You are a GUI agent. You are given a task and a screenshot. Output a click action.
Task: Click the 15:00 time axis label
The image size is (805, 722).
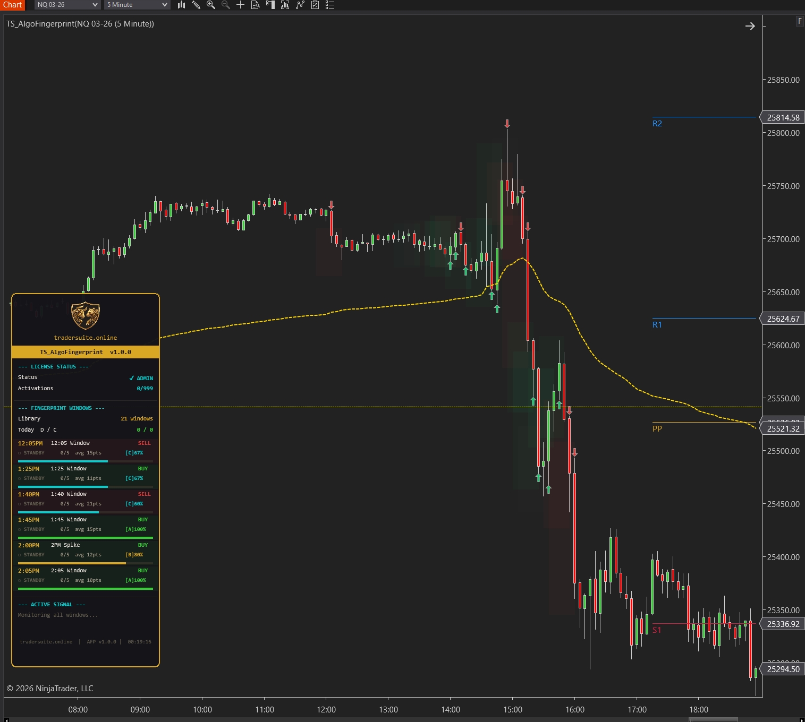513,710
